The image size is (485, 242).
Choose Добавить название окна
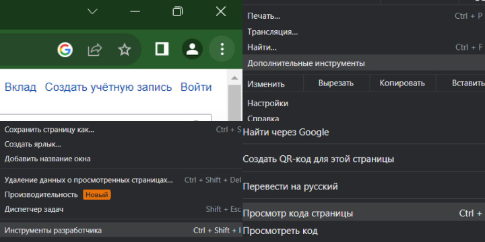pyautogui.click(x=121, y=159)
